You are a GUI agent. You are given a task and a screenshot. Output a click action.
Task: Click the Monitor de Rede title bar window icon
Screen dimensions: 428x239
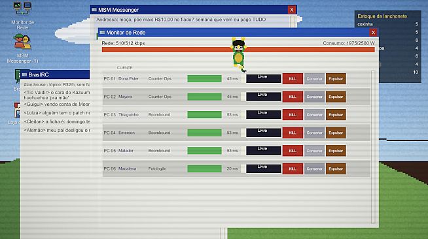point(102,33)
